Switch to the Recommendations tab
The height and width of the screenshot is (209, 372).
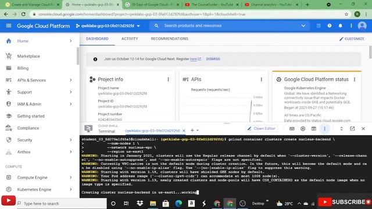[x=169, y=39]
